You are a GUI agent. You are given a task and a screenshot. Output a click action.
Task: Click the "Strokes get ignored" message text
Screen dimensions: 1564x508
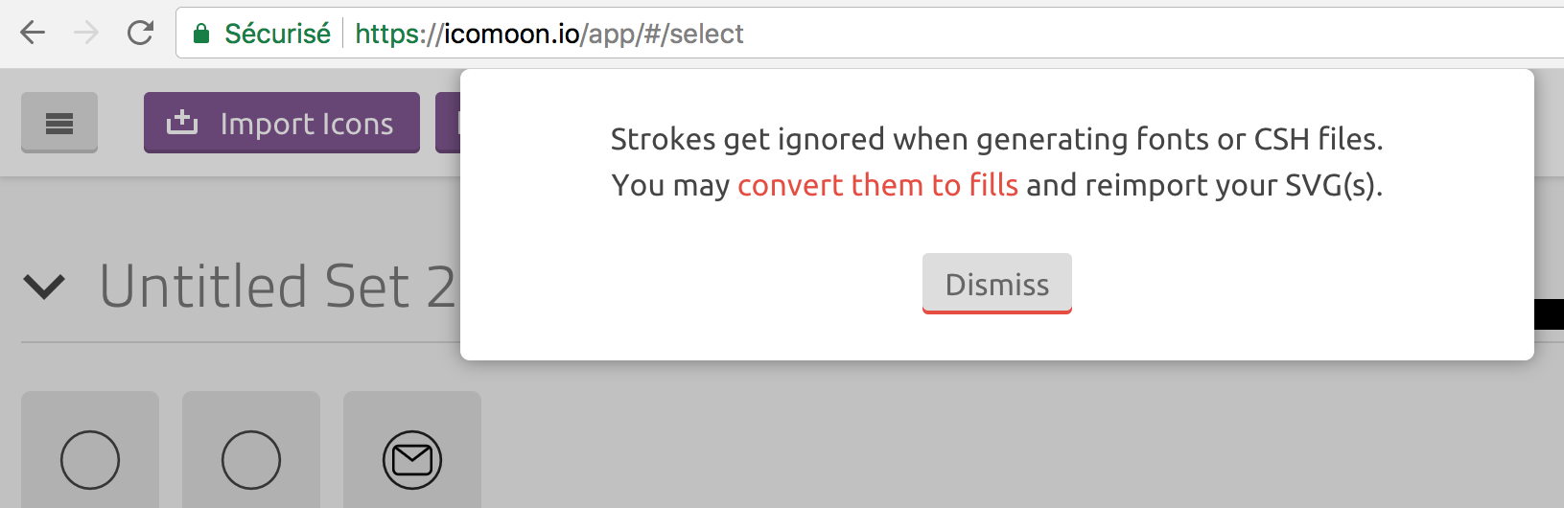click(x=996, y=140)
